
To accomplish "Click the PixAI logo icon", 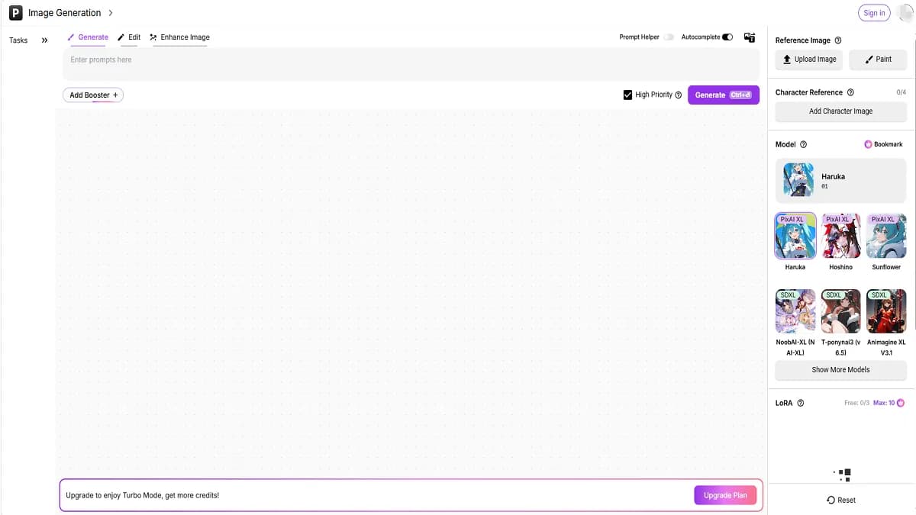I will pos(15,13).
